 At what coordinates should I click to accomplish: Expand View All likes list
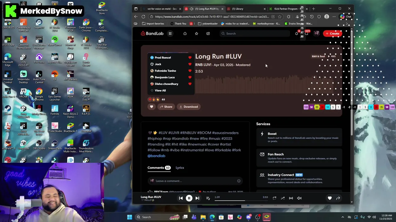point(160,90)
